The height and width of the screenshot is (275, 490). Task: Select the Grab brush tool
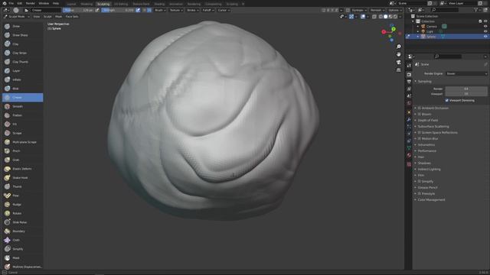(22, 160)
